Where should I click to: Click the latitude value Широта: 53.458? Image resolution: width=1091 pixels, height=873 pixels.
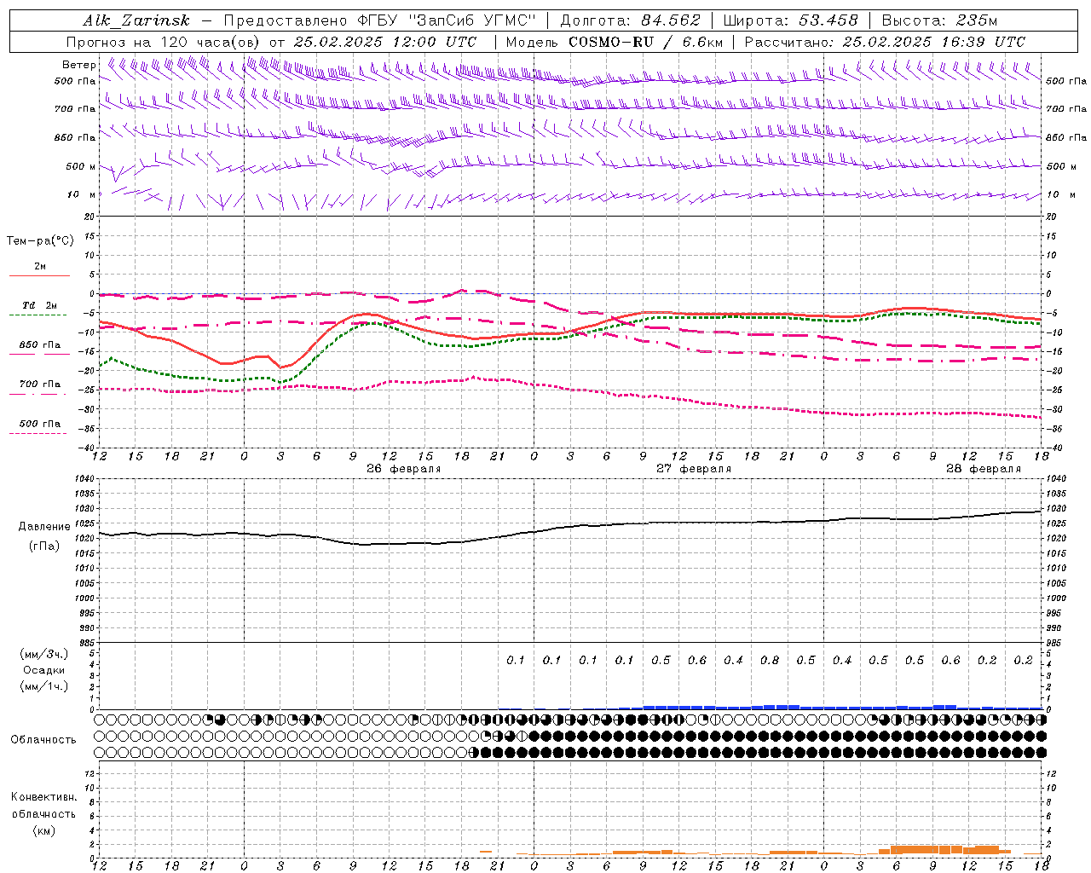[x=790, y=20]
